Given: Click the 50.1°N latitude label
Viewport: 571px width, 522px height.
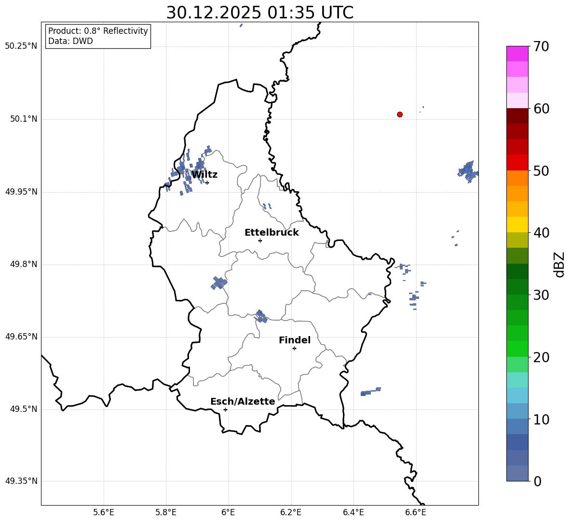Looking at the screenshot, I should click(24, 119).
